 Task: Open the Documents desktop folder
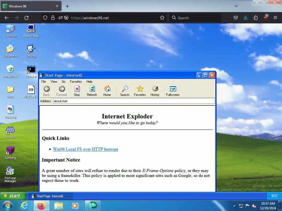pyautogui.click(x=10, y=51)
